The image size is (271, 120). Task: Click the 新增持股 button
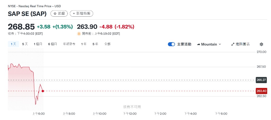pos(82,14)
